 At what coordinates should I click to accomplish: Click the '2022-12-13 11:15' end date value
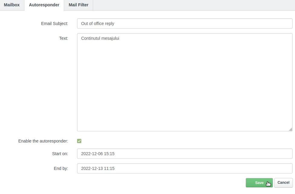pos(98,168)
